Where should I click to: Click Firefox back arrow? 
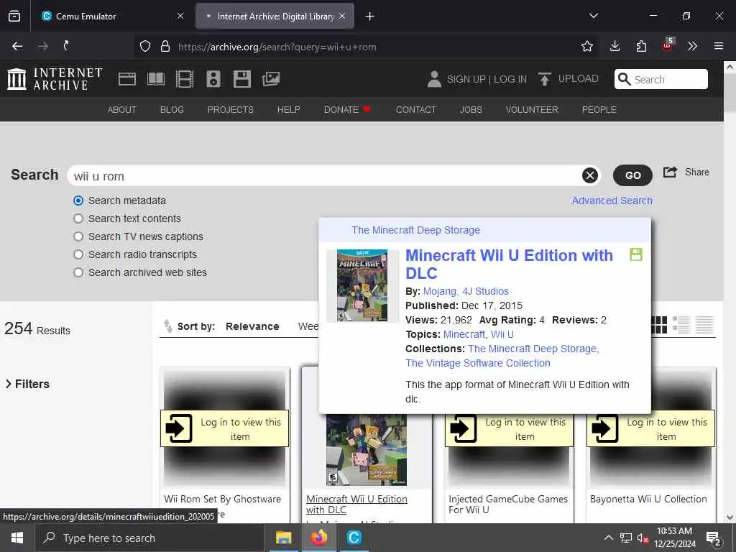tap(17, 46)
